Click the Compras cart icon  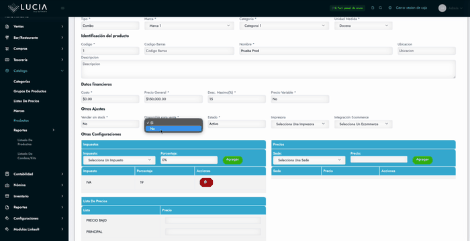(7, 49)
